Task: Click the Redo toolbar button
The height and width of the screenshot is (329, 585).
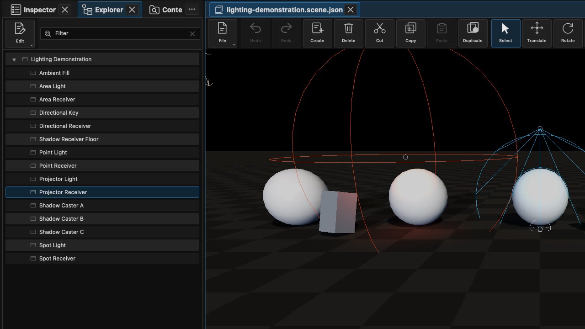Action: [x=286, y=33]
